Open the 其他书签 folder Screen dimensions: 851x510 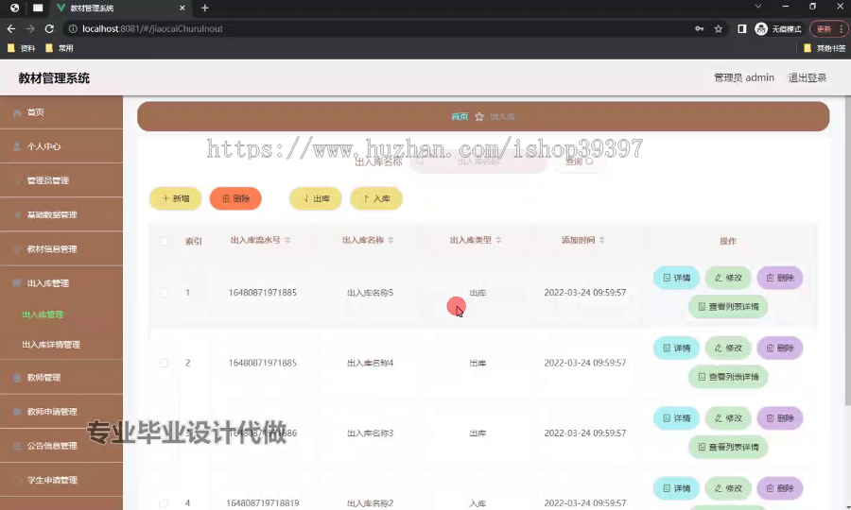[x=824, y=48]
